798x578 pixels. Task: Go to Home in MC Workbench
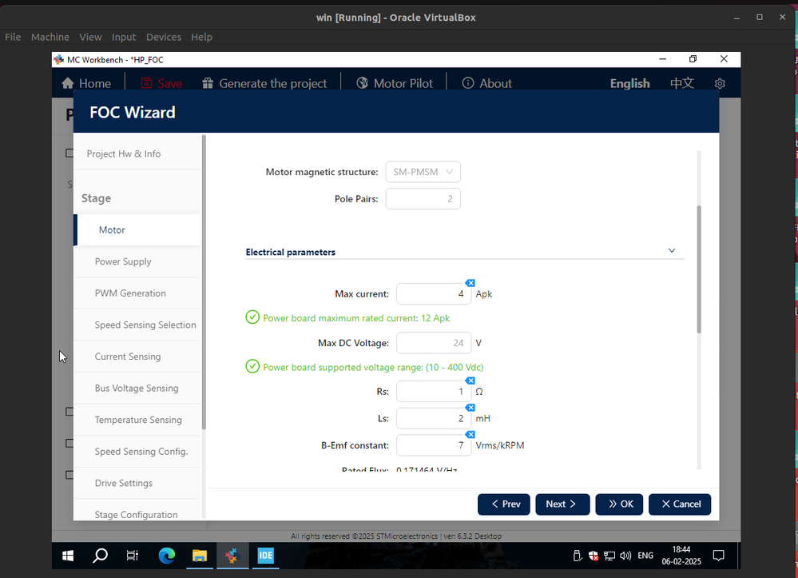(x=86, y=83)
